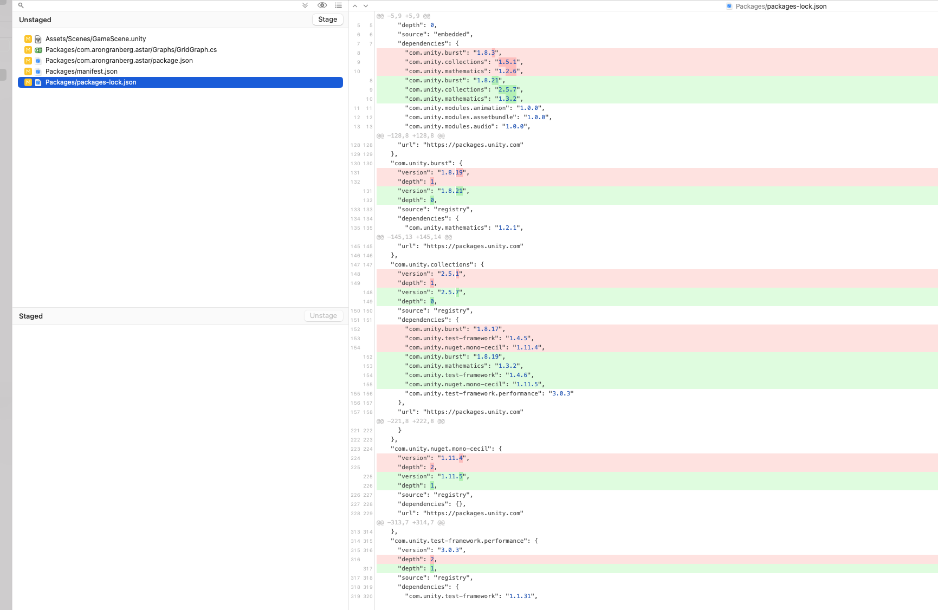Click modified M badge next to manifest.json
The width and height of the screenshot is (938, 610).
click(x=28, y=72)
